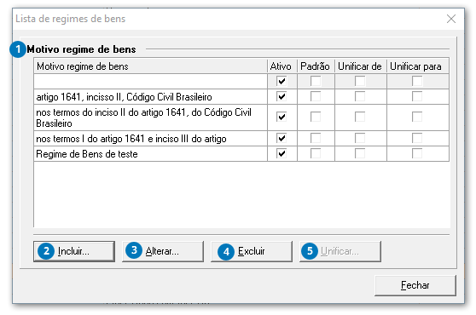This screenshot has width=476, height=315.
Task: Check Padrão for nos termos do inciso II row
Action: point(316,117)
